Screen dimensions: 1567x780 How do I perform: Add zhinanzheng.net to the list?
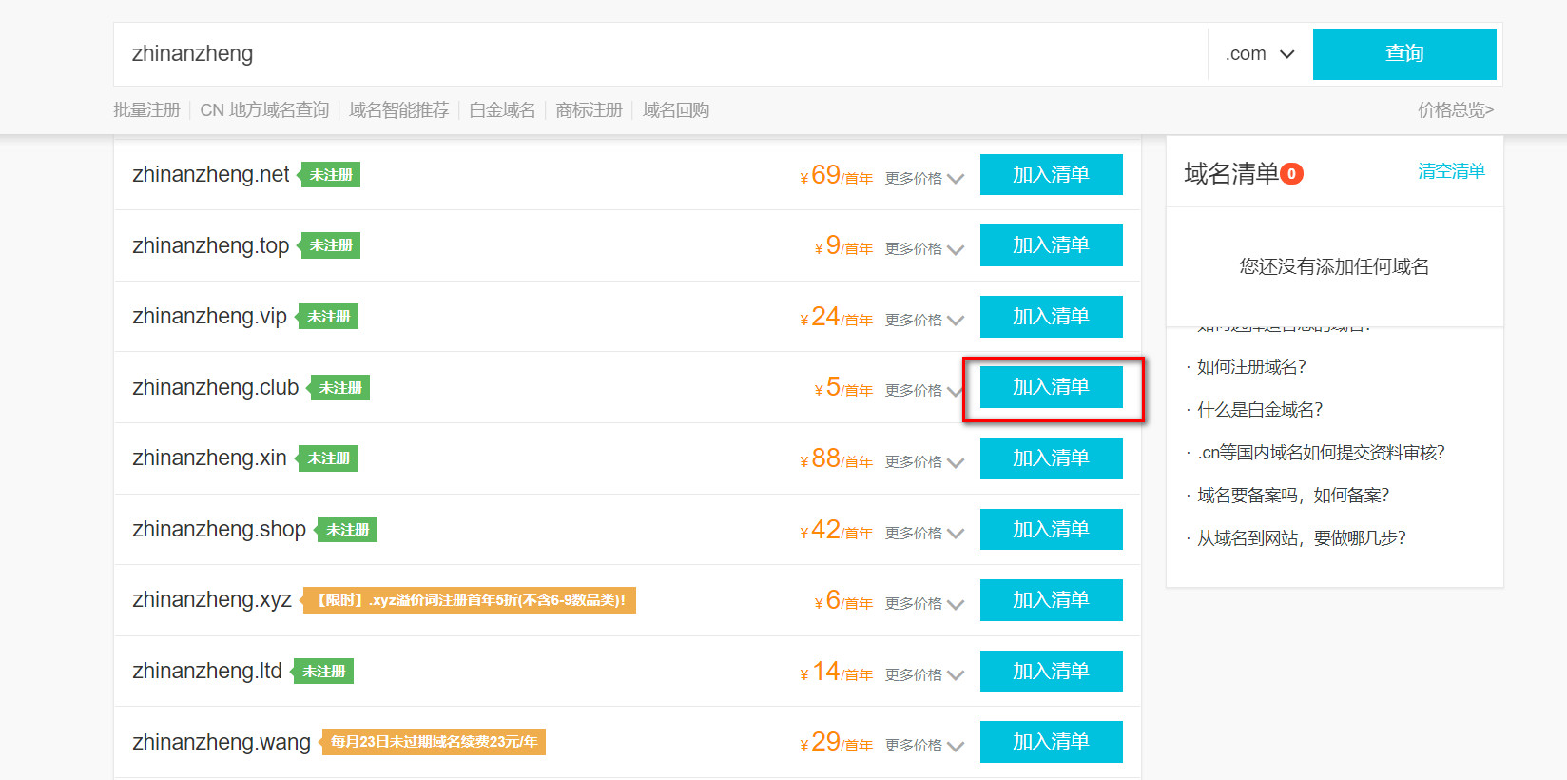[1051, 175]
